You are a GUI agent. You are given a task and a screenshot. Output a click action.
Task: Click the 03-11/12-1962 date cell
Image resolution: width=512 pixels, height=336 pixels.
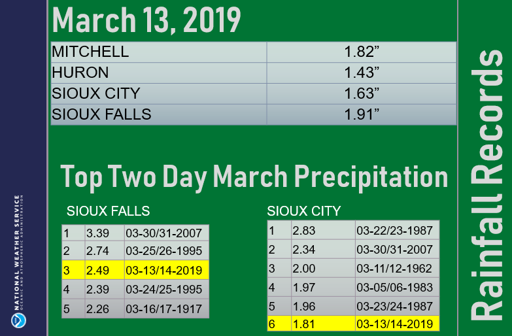tap(397, 269)
